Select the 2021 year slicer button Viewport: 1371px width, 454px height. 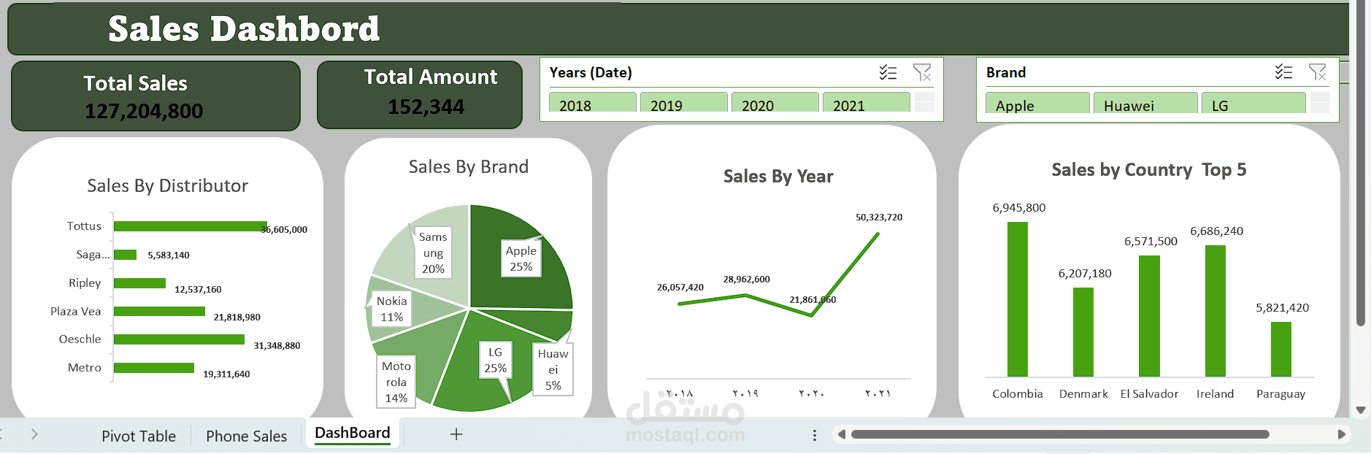866,104
